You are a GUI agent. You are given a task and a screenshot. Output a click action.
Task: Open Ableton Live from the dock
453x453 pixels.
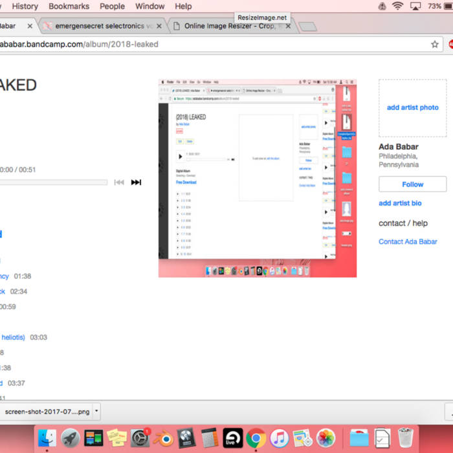(x=233, y=438)
